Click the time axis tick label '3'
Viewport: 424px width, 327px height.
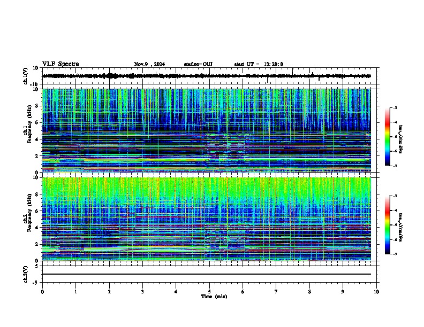coord(142,292)
